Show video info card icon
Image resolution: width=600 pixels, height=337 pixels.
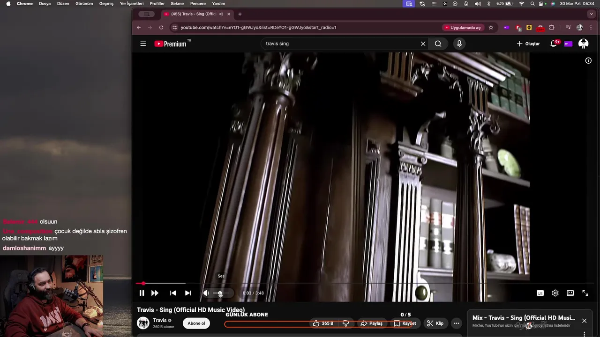coord(588,60)
